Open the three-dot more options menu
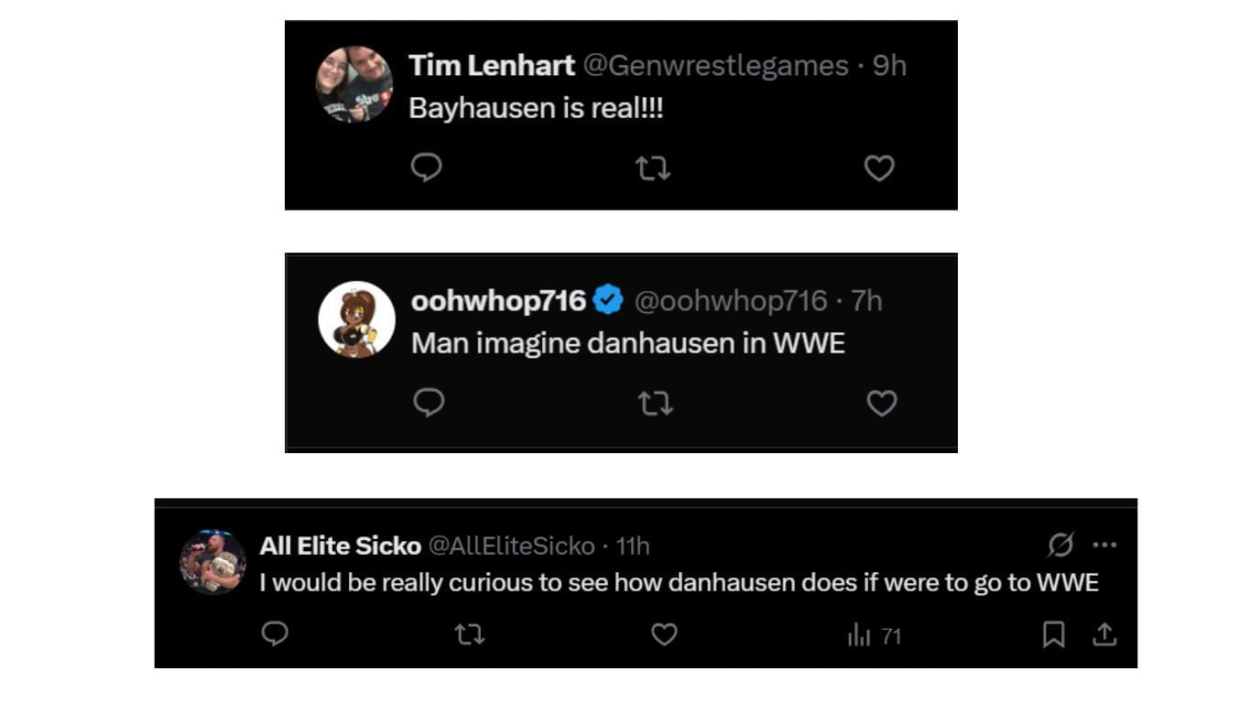Viewport: 1251px width, 703px height. tap(1104, 546)
